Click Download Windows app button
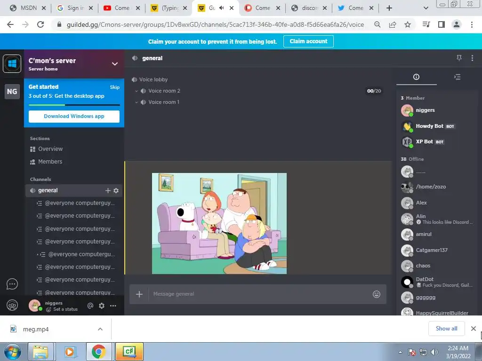This screenshot has height=361, width=482. pyautogui.click(x=74, y=117)
